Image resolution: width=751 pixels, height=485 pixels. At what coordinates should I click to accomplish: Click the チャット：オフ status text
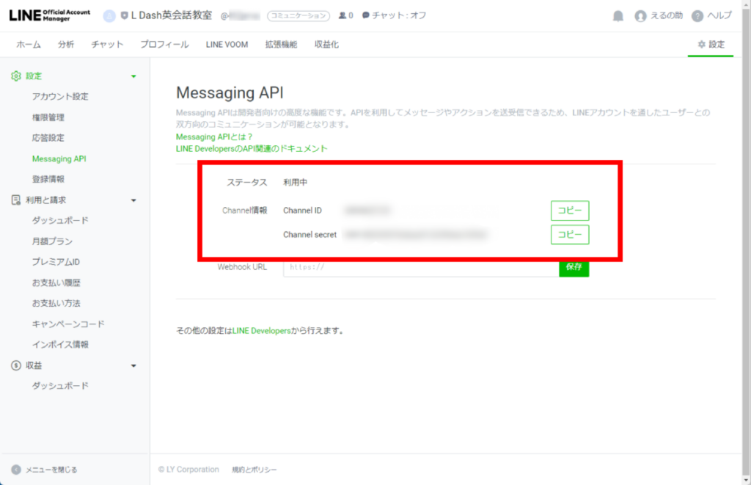399,15
